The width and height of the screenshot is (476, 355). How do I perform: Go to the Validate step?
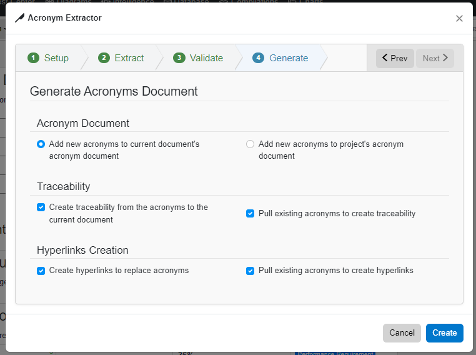[198, 57]
